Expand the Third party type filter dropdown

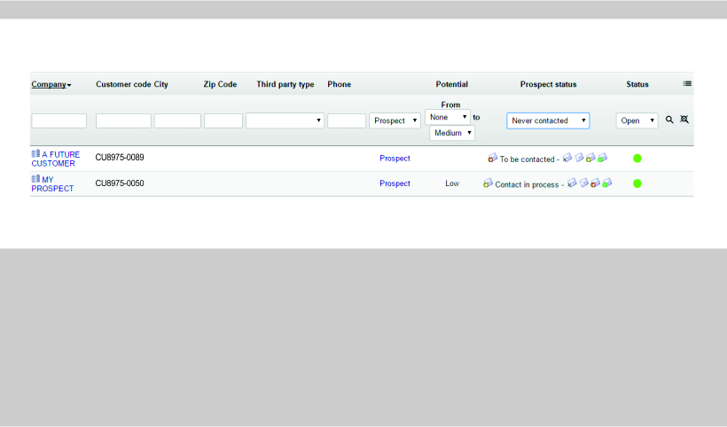285,120
